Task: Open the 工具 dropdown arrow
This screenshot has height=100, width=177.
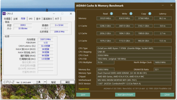Action: (x=45, y=82)
